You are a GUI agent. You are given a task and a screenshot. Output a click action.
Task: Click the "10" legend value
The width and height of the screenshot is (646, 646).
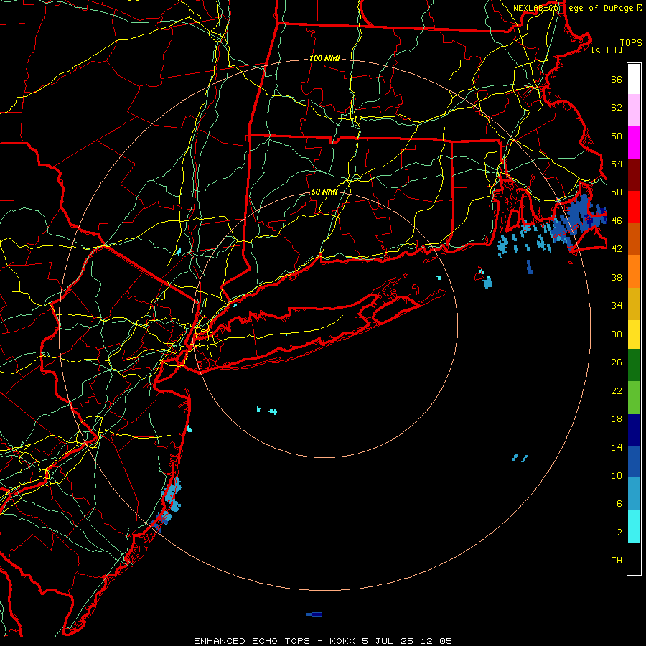(x=617, y=476)
